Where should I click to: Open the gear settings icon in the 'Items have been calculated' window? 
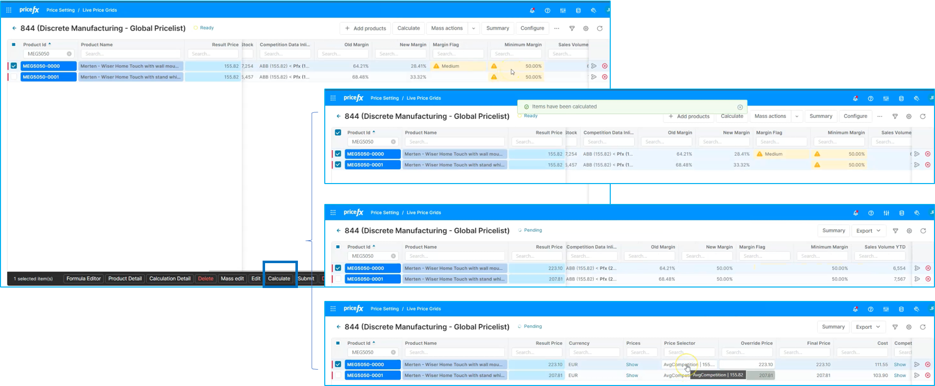pyautogui.click(x=909, y=116)
